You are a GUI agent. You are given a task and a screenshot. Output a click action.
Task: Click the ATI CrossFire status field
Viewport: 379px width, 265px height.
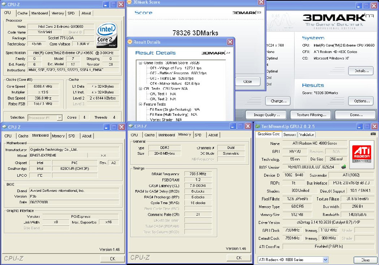[328, 246]
